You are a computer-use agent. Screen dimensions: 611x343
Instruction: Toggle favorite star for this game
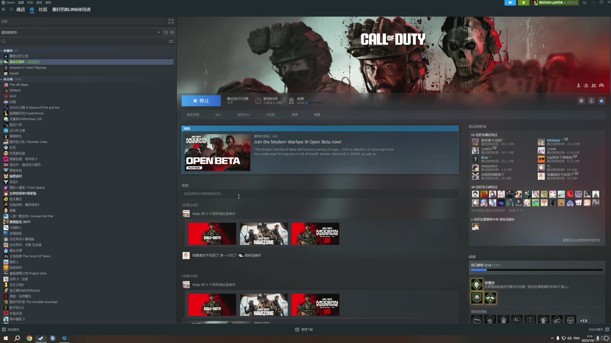(601, 101)
